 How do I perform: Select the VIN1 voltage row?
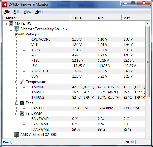coord(88,45)
